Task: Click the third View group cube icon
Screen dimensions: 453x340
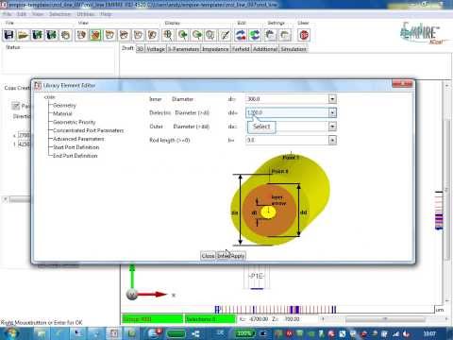Action: pyautogui.click(x=109, y=35)
